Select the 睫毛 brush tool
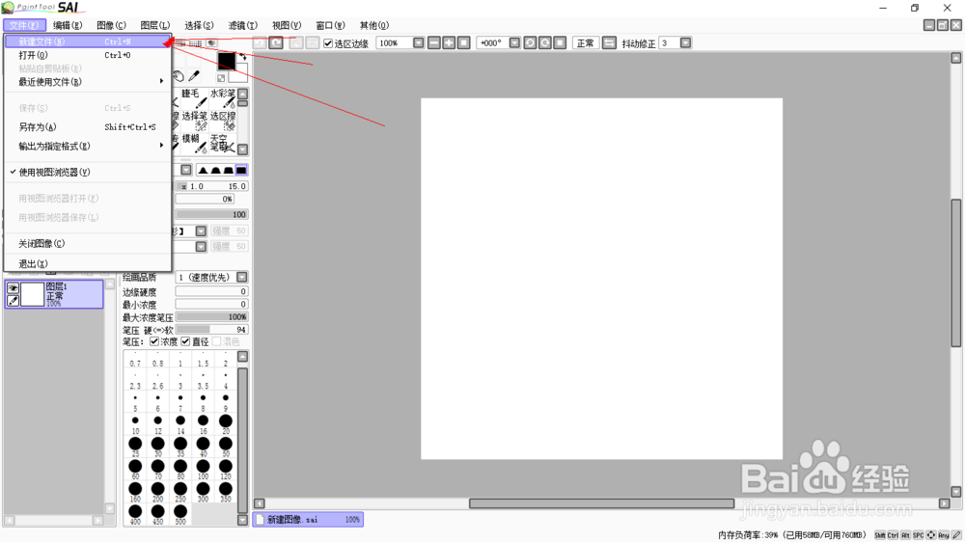 pyautogui.click(x=195, y=98)
